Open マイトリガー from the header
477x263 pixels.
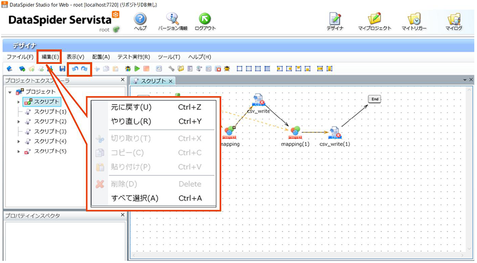coord(414,20)
